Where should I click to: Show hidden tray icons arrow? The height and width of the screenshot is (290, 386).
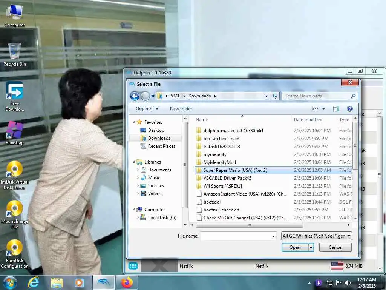point(309,283)
